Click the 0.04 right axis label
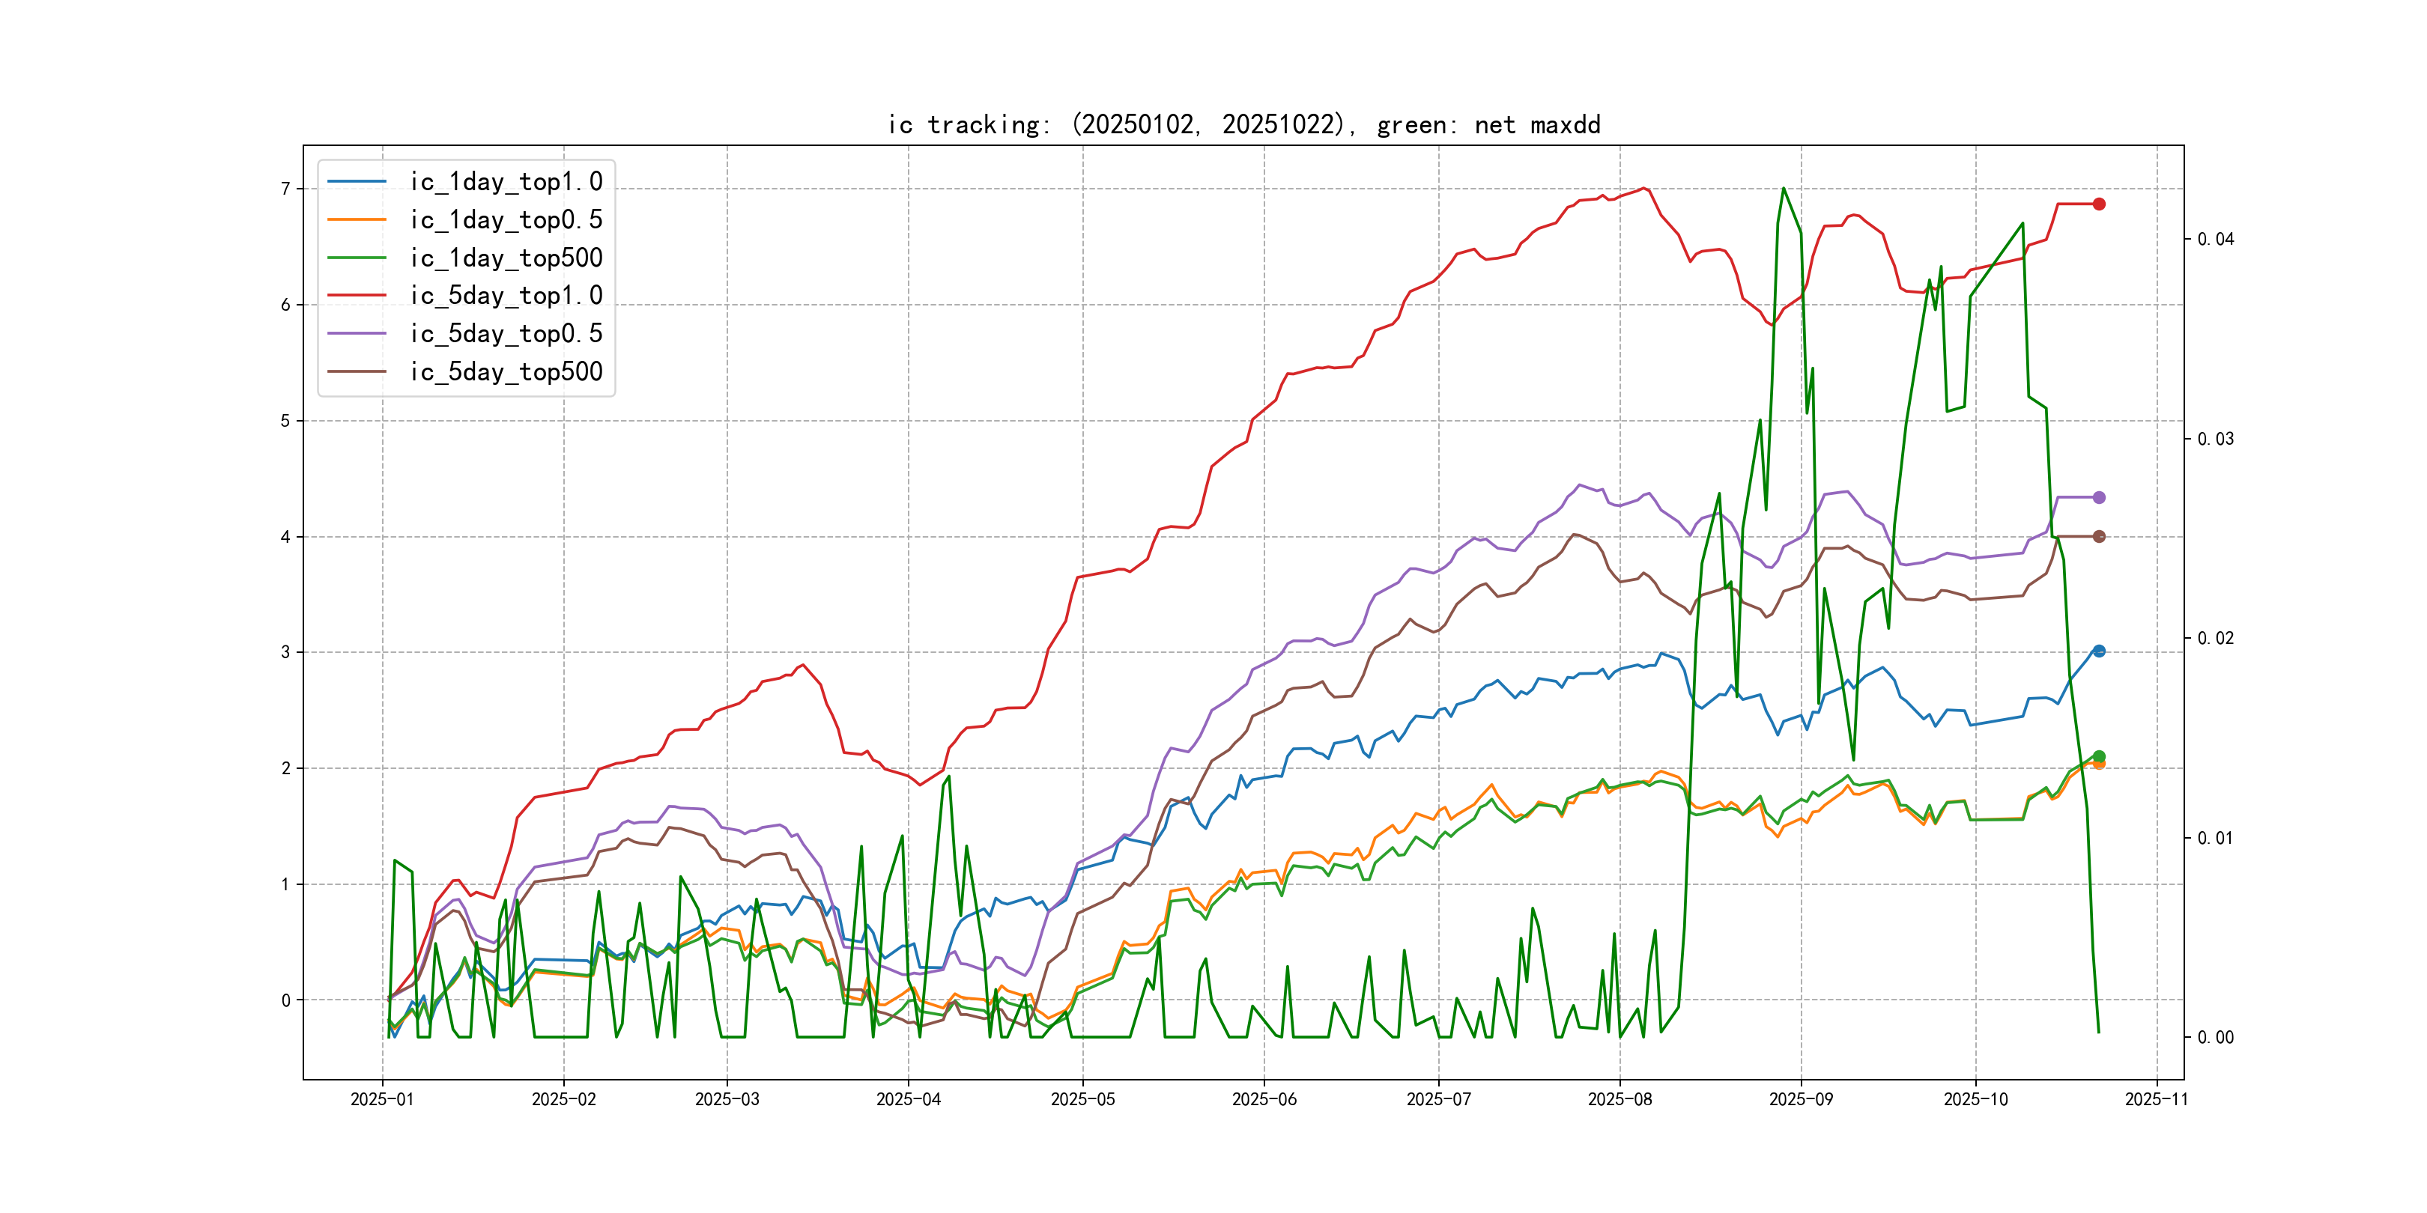 pyautogui.click(x=2215, y=239)
